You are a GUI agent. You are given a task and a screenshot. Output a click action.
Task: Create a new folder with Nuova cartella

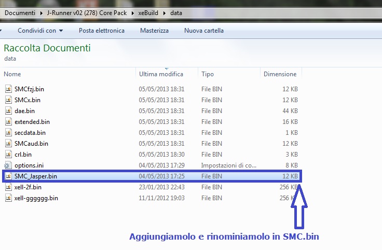(204, 31)
